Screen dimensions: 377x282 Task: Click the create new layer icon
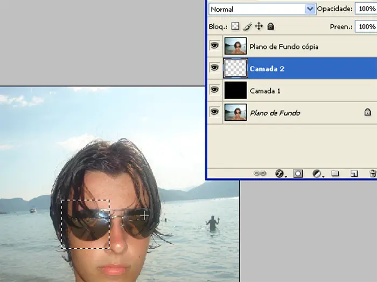(354, 173)
